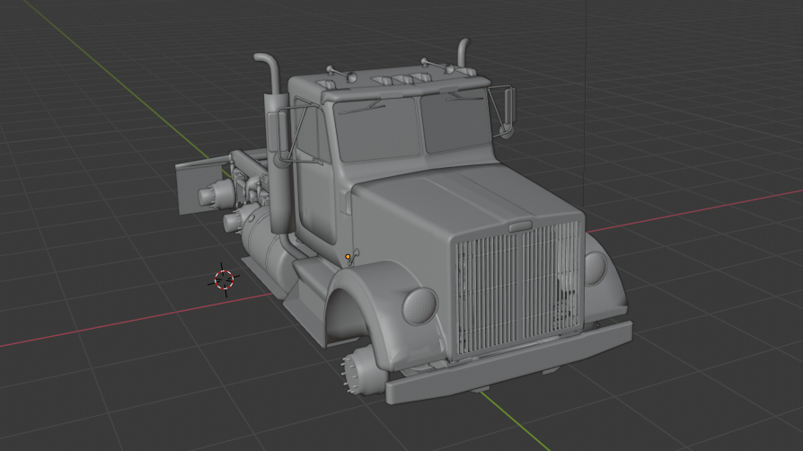Select the truck's front radiator grille
This screenshot has height=451, width=803.
(519, 287)
